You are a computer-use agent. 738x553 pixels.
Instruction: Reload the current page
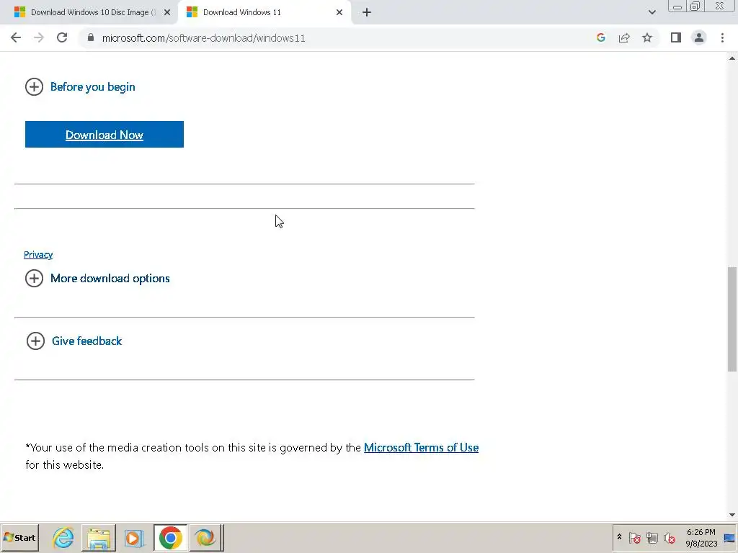pos(62,37)
